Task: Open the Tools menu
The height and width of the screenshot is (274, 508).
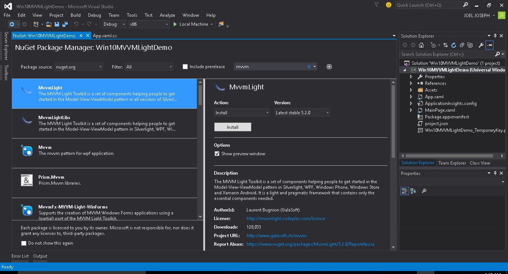Action: [x=132, y=15]
